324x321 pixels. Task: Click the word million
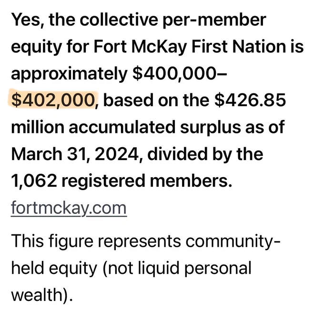(x=38, y=127)
